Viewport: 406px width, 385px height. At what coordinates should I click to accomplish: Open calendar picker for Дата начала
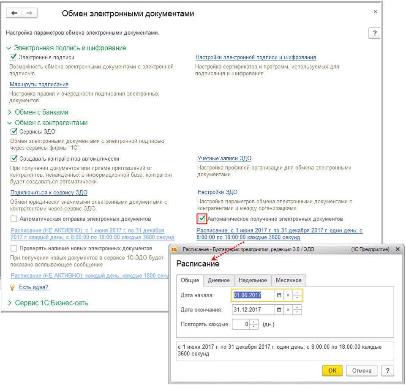click(x=279, y=295)
